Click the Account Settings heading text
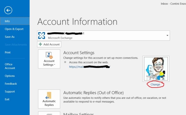186x115 pixels. (79, 53)
